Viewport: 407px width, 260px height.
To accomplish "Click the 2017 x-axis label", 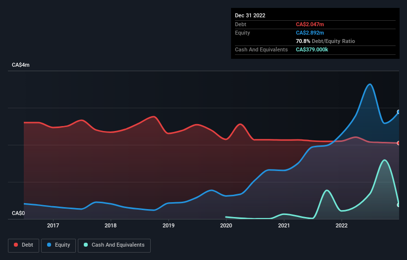I will [x=53, y=225].
